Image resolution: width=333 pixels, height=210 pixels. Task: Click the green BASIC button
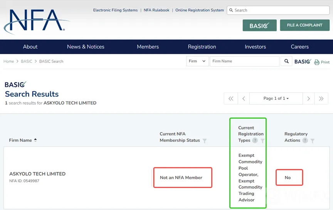(259, 25)
